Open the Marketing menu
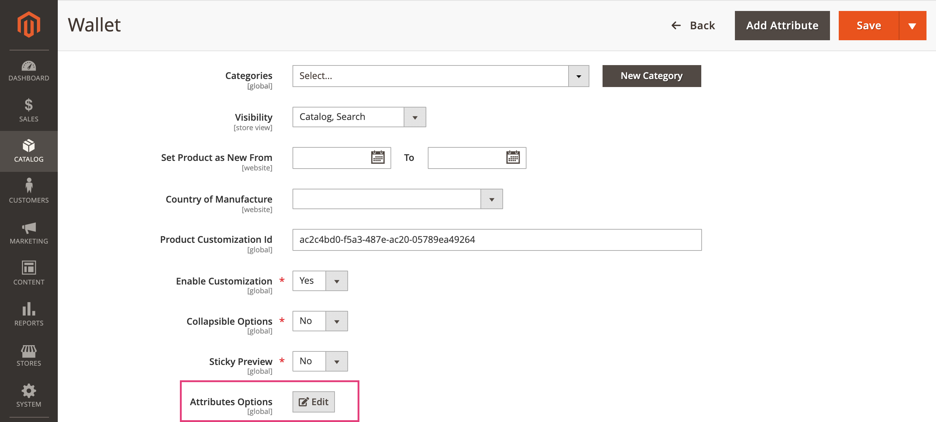The image size is (936, 422). (29, 231)
